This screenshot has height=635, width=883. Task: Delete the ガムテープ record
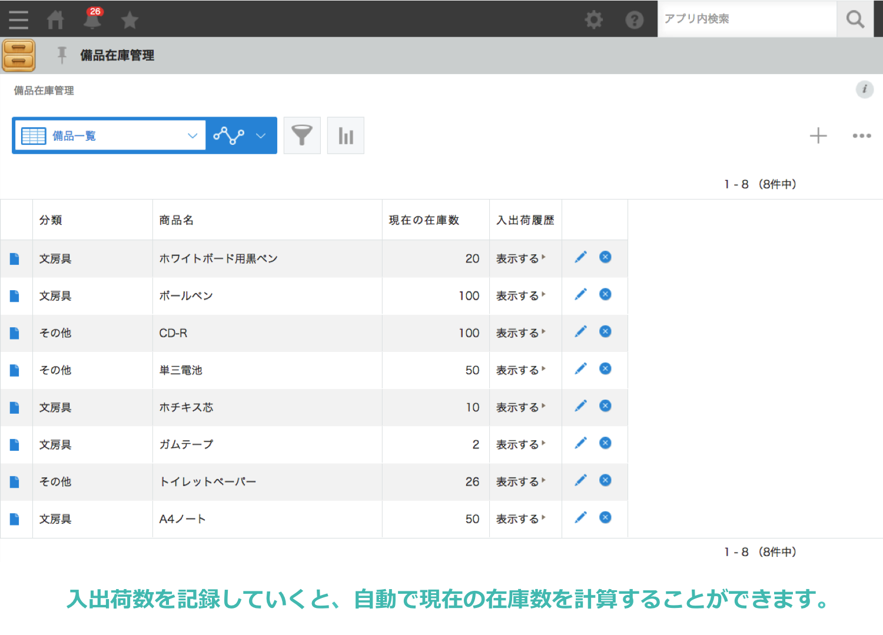605,443
